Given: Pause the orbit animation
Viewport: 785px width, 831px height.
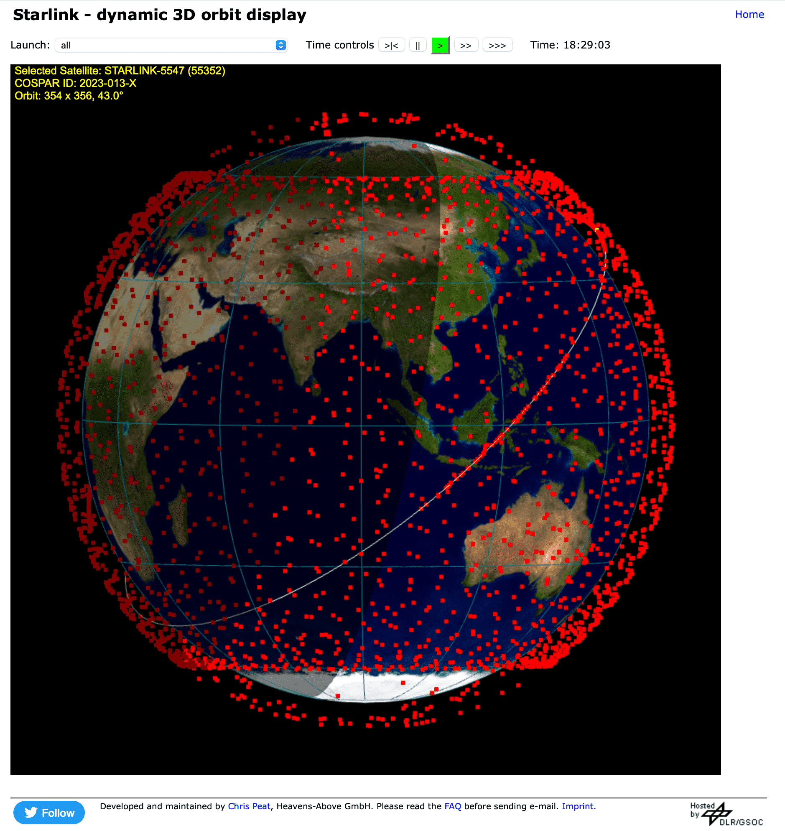Looking at the screenshot, I should click(x=417, y=45).
